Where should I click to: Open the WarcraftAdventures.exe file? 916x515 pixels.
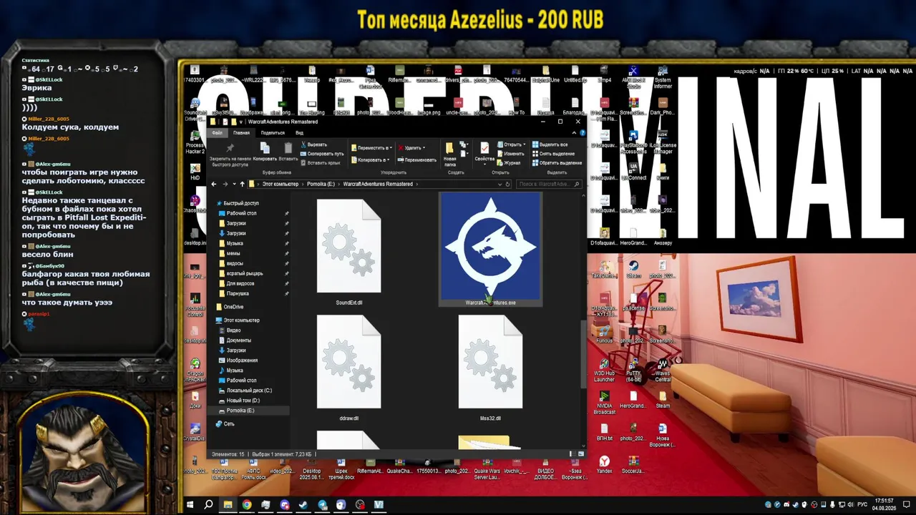click(x=490, y=249)
